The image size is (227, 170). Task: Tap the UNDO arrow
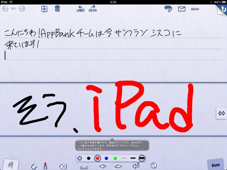[x=81, y=8]
